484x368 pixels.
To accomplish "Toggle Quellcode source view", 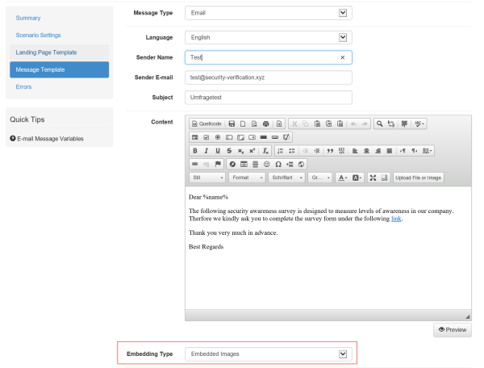I will (207, 123).
